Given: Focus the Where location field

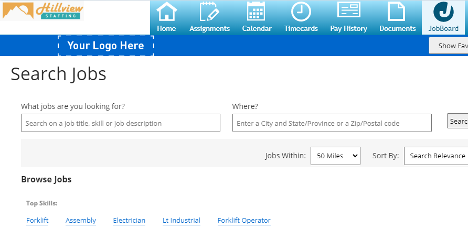Looking at the screenshot, I should [x=332, y=123].
